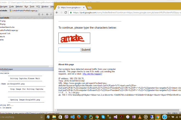The height and width of the screenshot is (120, 181).
Task: Click the Chrome forward arrow
Action: 61,13
